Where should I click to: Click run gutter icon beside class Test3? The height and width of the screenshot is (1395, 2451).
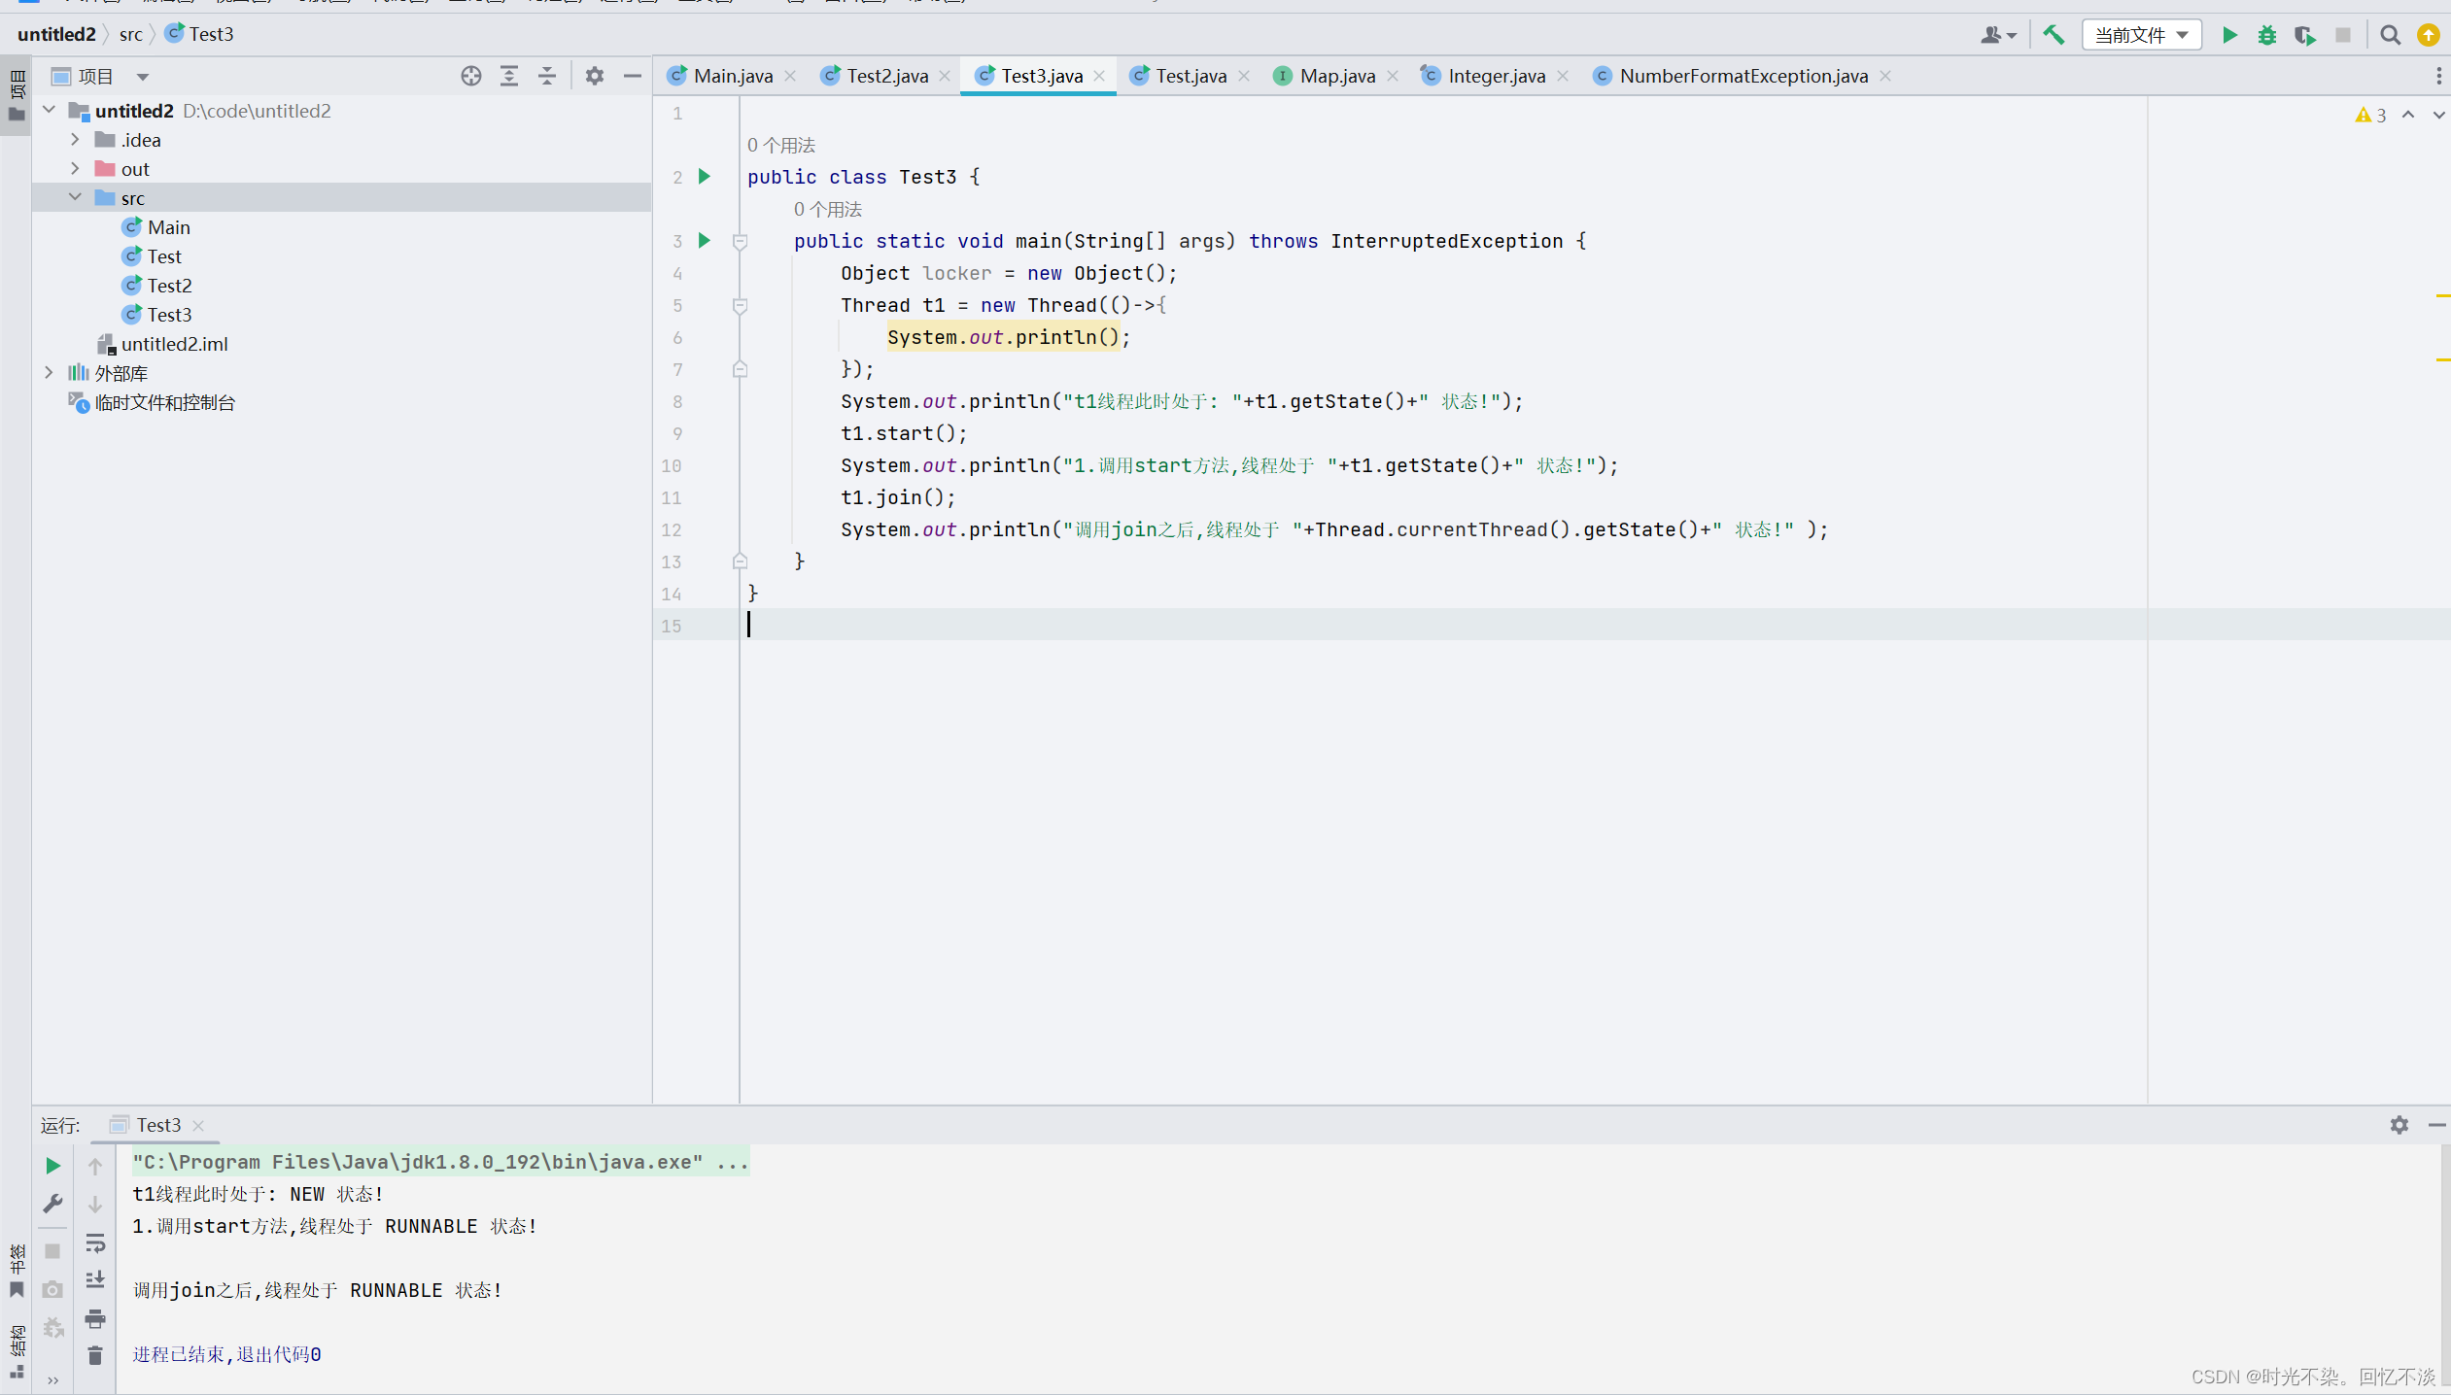coord(705,176)
